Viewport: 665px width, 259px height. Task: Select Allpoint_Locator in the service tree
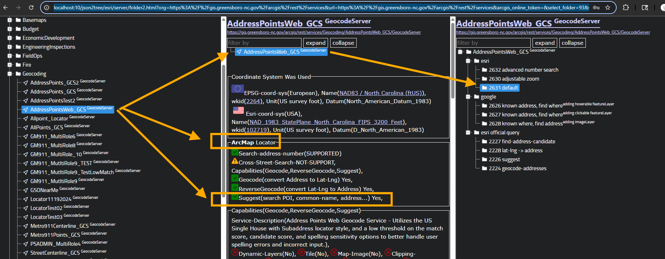[49, 119]
